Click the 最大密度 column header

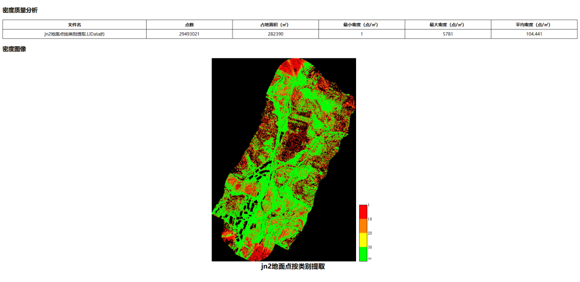(x=448, y=25)
